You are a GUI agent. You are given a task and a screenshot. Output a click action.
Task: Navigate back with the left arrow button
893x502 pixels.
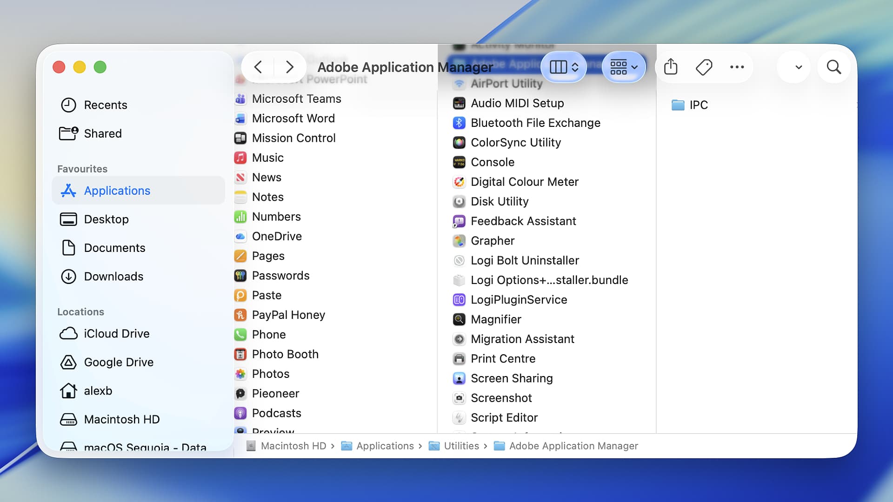pos(258,67)
